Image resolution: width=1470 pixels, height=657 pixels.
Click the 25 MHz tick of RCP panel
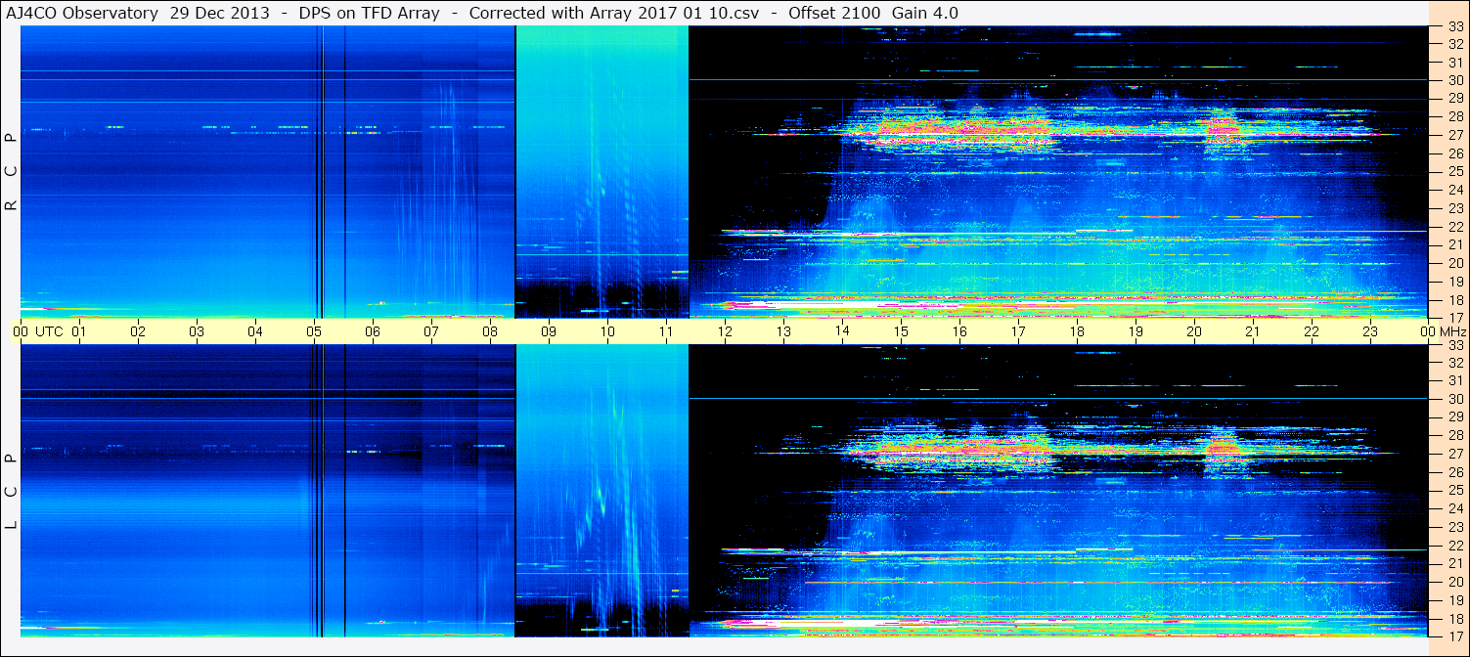tap(1455, 172)
